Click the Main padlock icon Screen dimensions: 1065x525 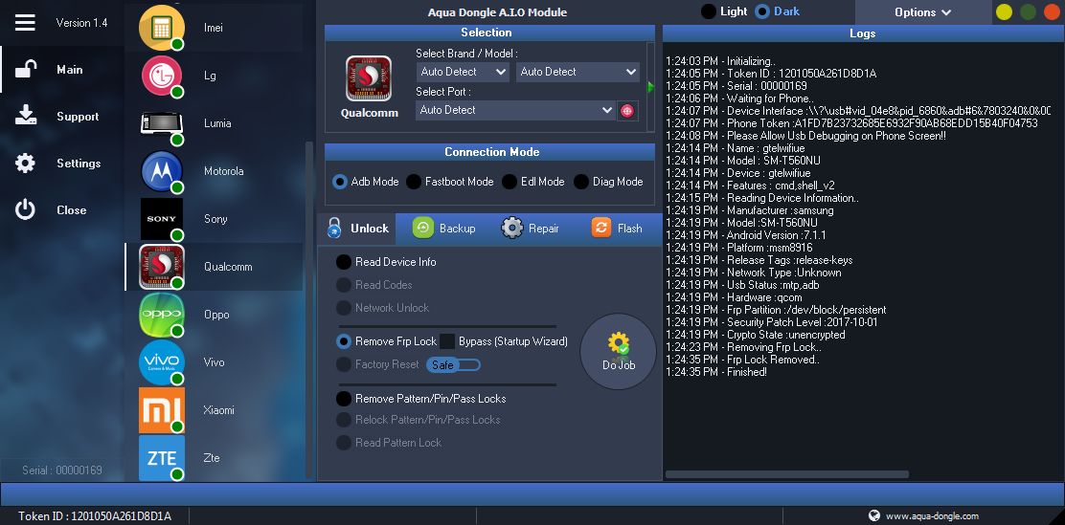pyautogui.click(x=25, y=69)
